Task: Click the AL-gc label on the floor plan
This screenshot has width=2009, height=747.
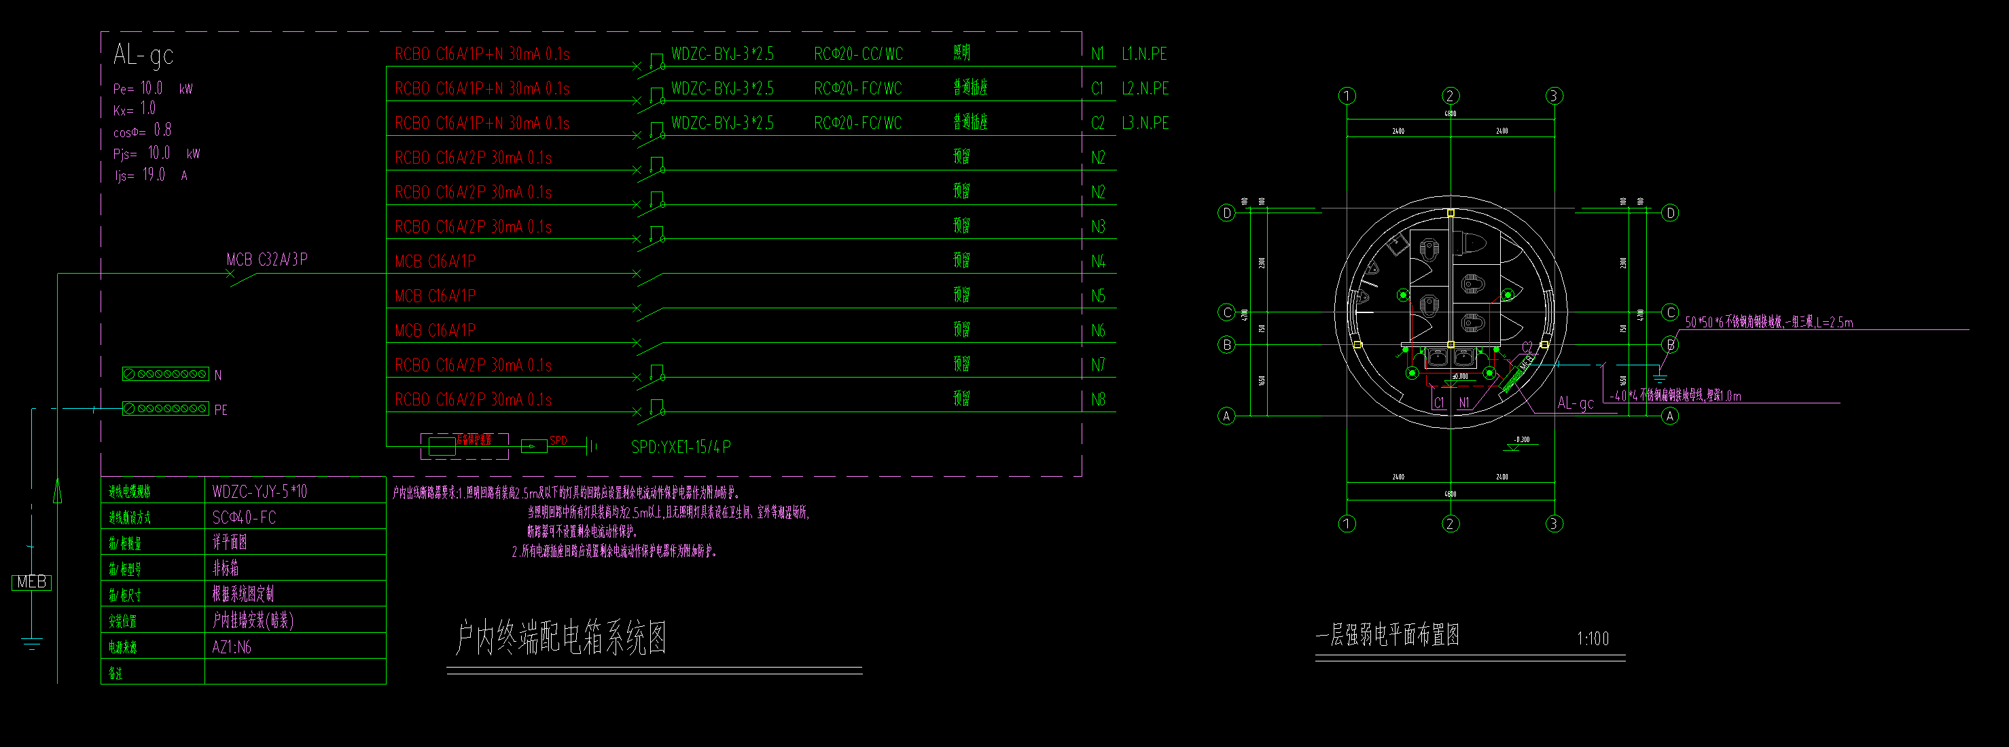Action: point(1576,403)
